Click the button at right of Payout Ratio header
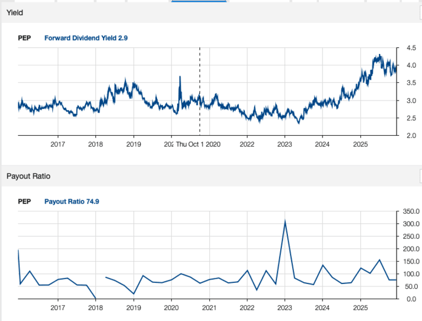 pos(420,176)
